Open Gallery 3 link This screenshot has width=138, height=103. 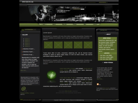tap(27, 42)
